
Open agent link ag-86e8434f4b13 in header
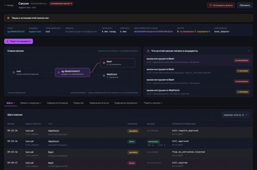[x=16, y=32]
